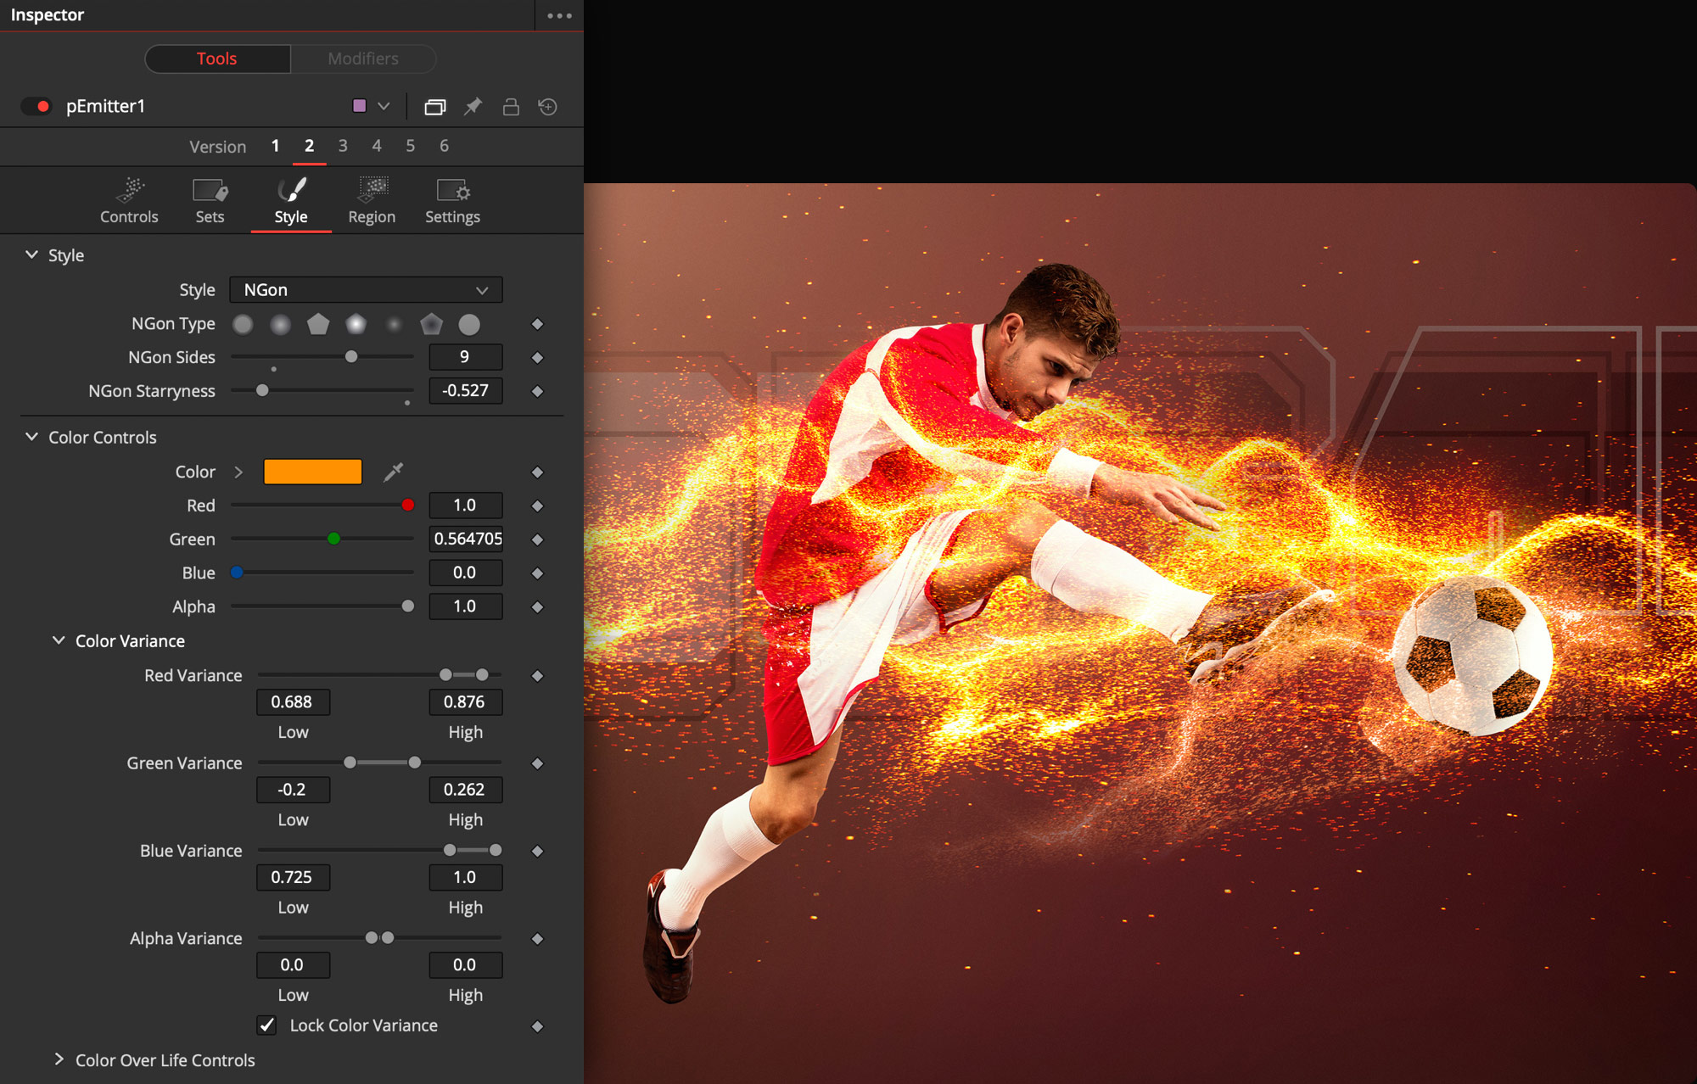Screen dimensions: 1697x1084
Task: Pin the pEmitter1 tool
Action: coord(473,106)
